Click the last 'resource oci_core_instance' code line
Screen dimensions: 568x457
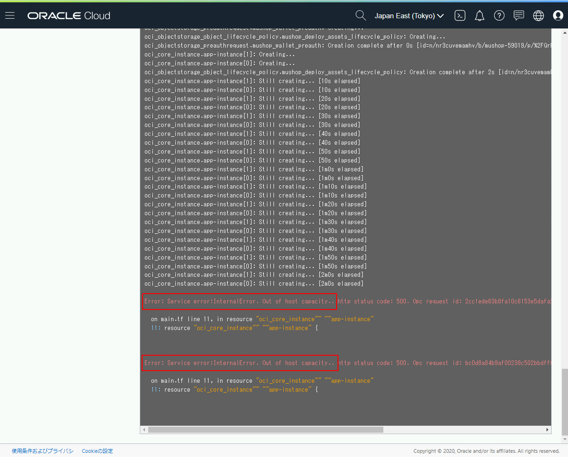click(234, 390)
